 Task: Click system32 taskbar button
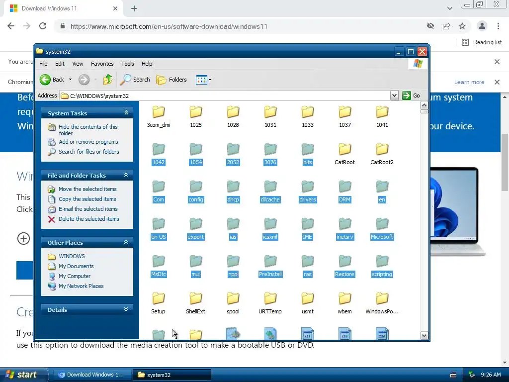[x=172, y=375]
